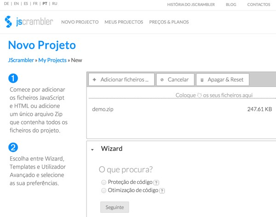Click the O que procura? heading
The height and width of the screenshot is (217, 276).
(x=126, y=170)
